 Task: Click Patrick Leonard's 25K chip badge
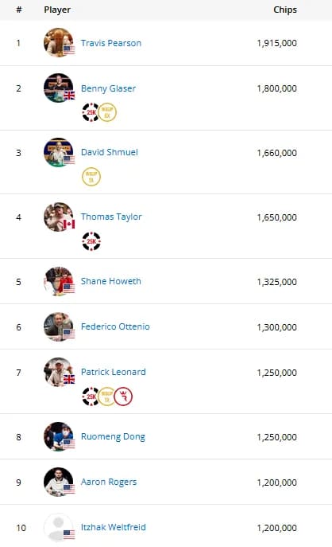coord(91,397)
